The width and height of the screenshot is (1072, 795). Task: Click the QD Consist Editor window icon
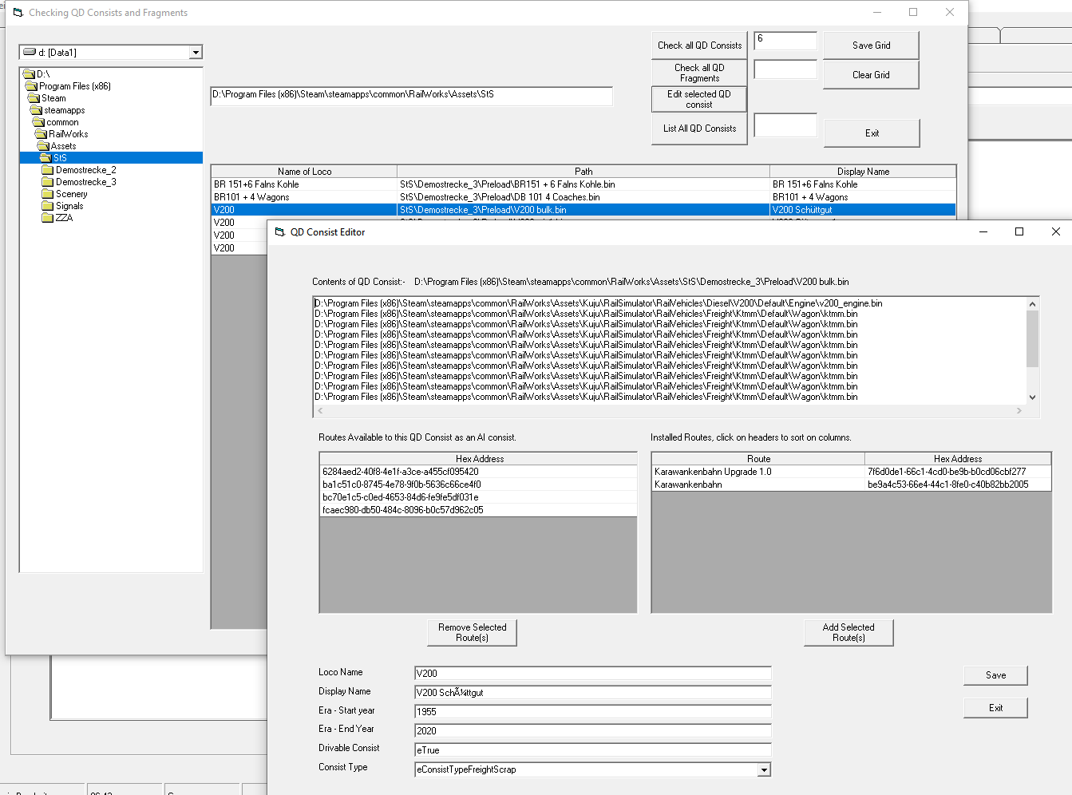[279, 232]
